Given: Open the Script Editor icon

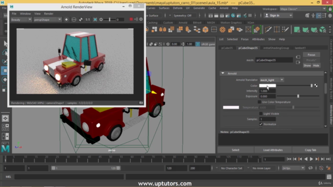Looking at the screenshot, I should pos(329,177).
